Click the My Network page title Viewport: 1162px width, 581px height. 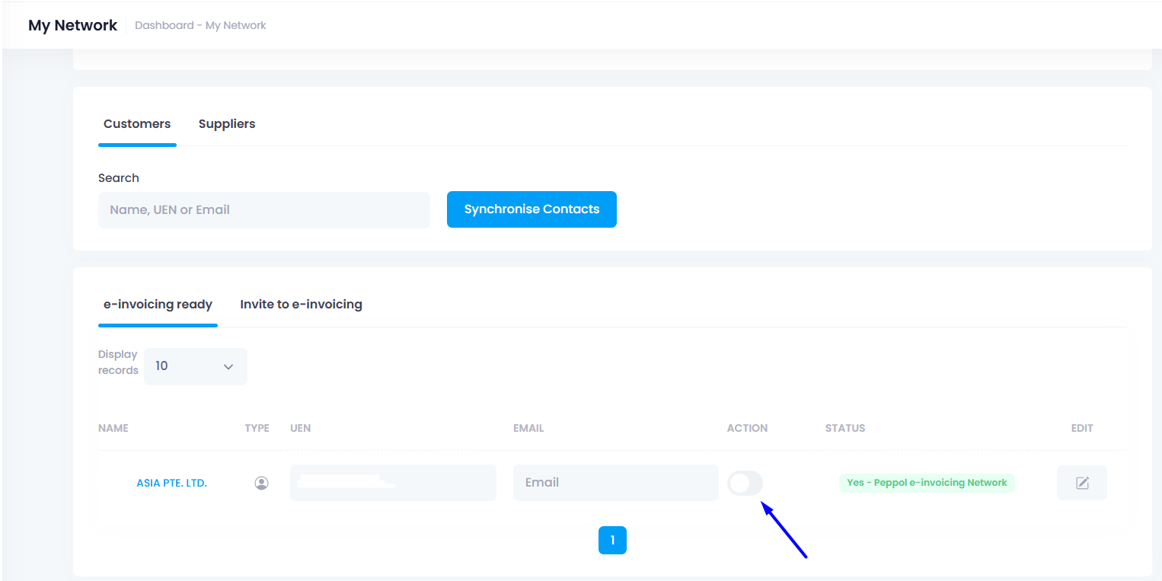[x=72, y=25]
